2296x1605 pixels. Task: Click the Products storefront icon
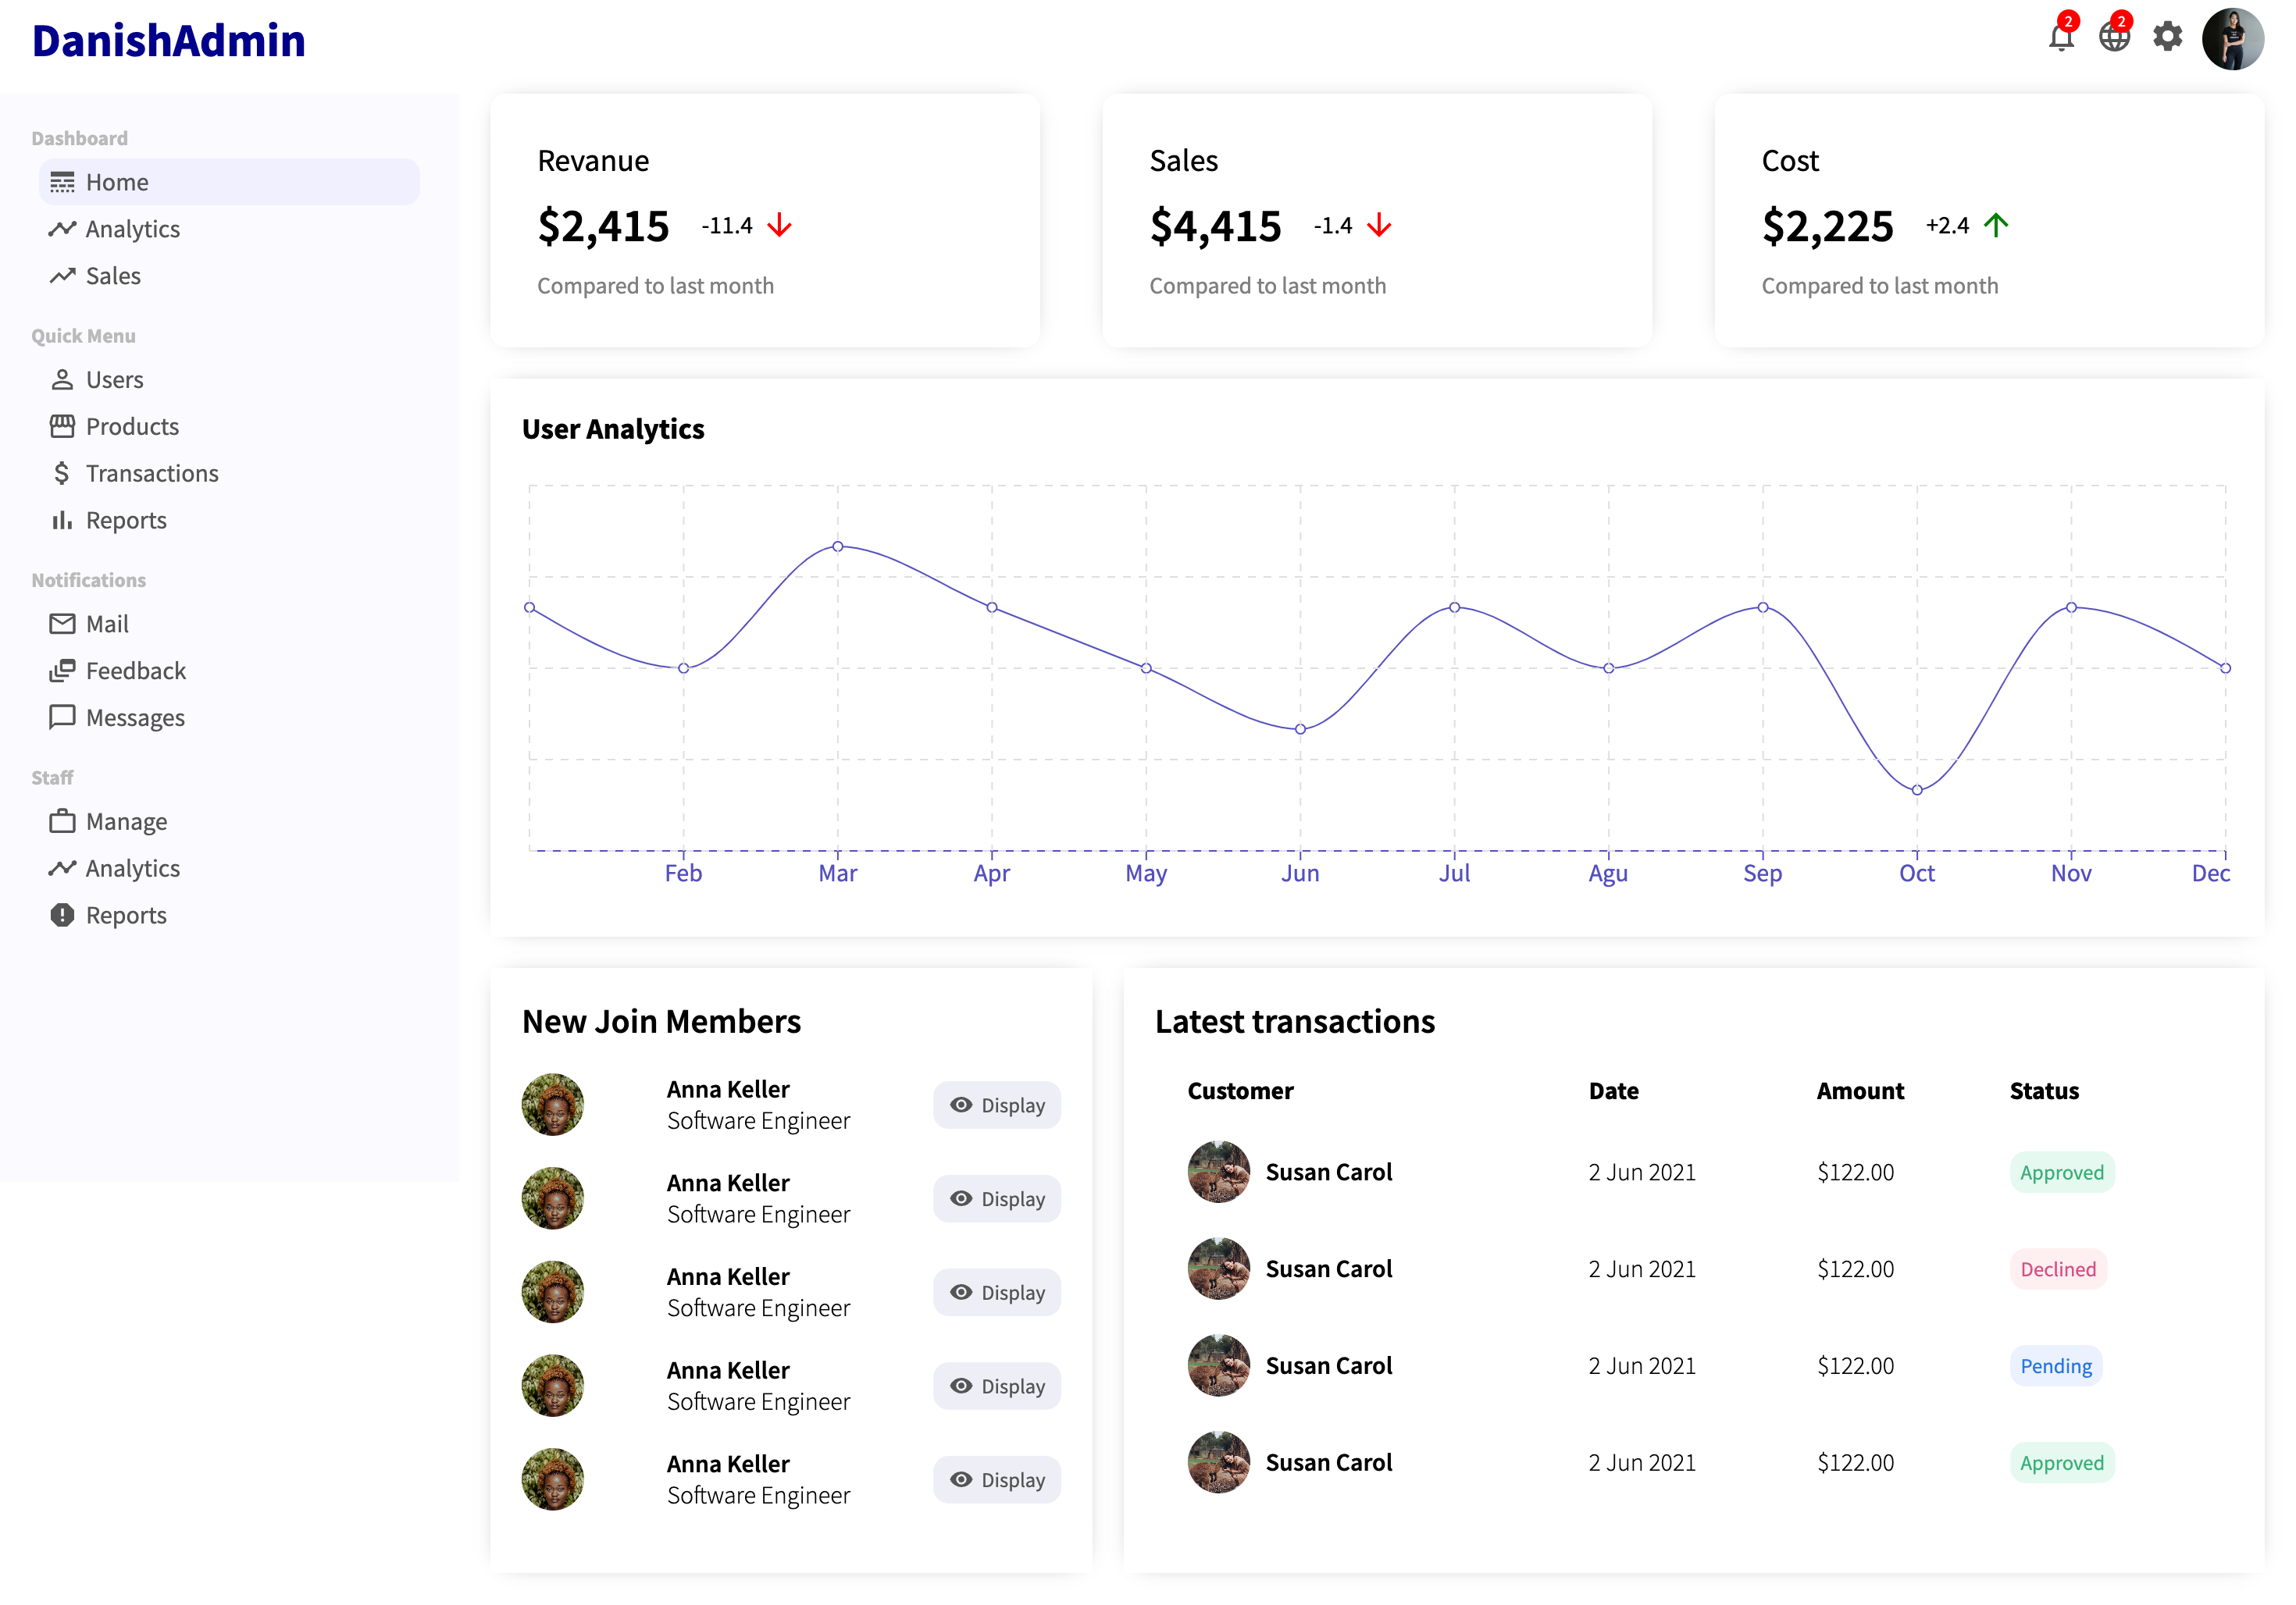62,427
